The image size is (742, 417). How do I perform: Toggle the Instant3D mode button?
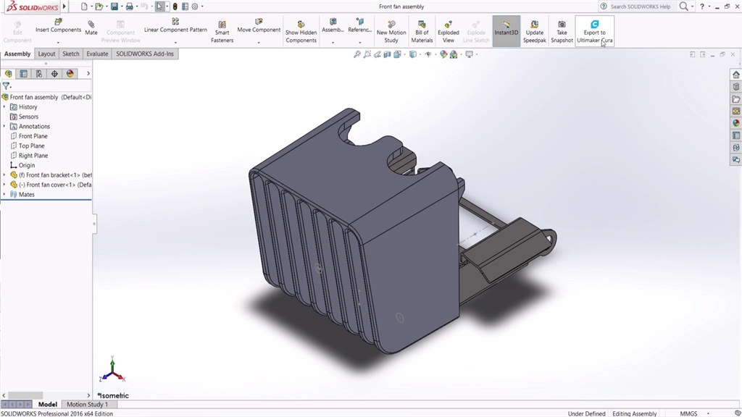coord(506,32)
